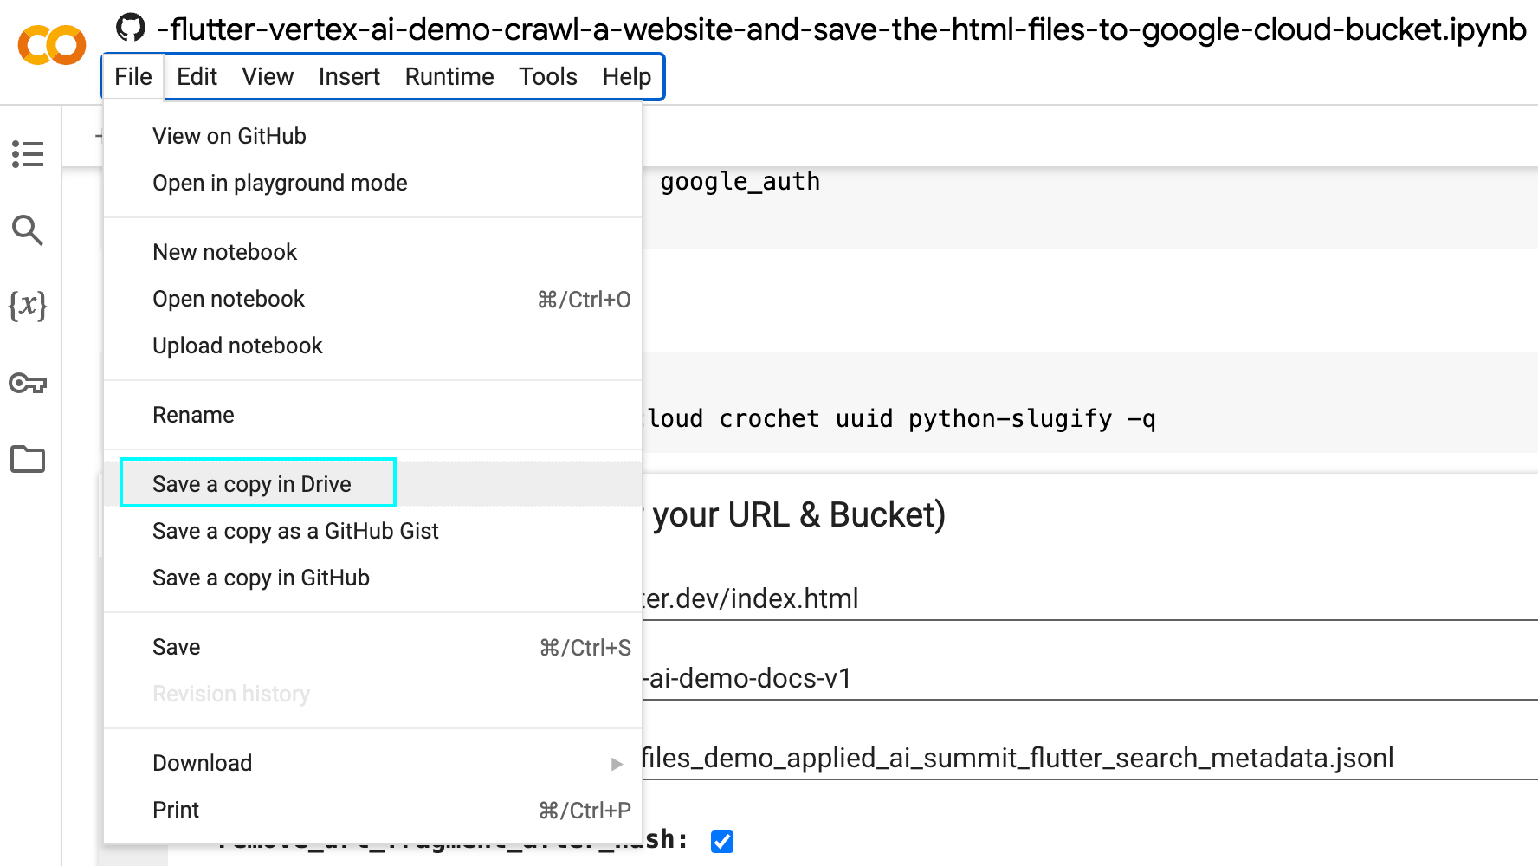This screenshot has height=866, width=1538.
Task: Open the Files folder icon
Action: [28, 459]
